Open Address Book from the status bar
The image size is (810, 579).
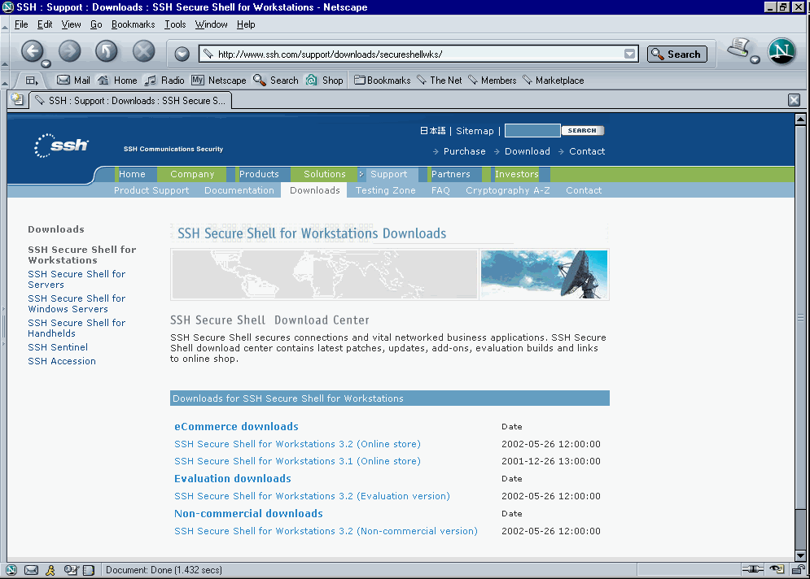coord(89,570)
